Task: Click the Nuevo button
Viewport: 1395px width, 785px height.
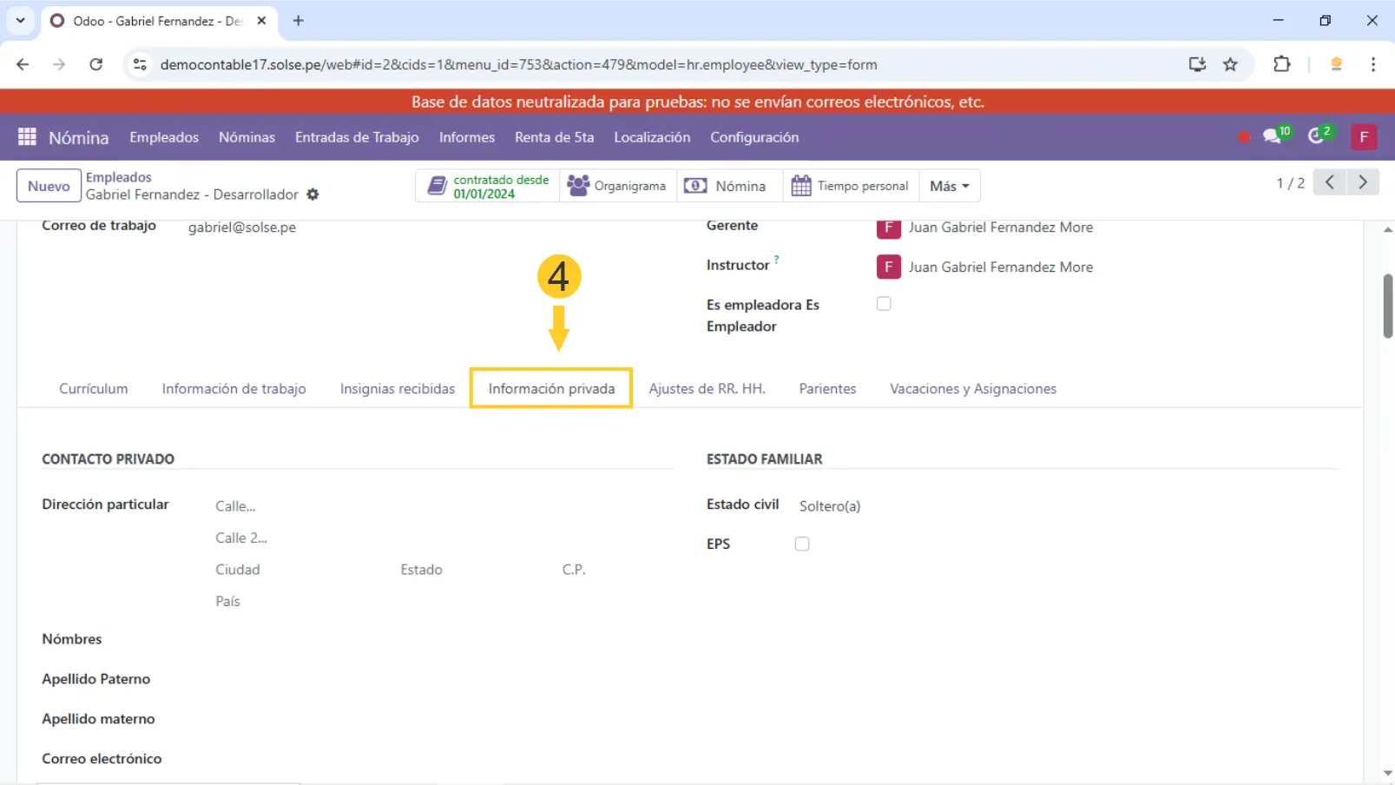Action: (x=49, y=186)
